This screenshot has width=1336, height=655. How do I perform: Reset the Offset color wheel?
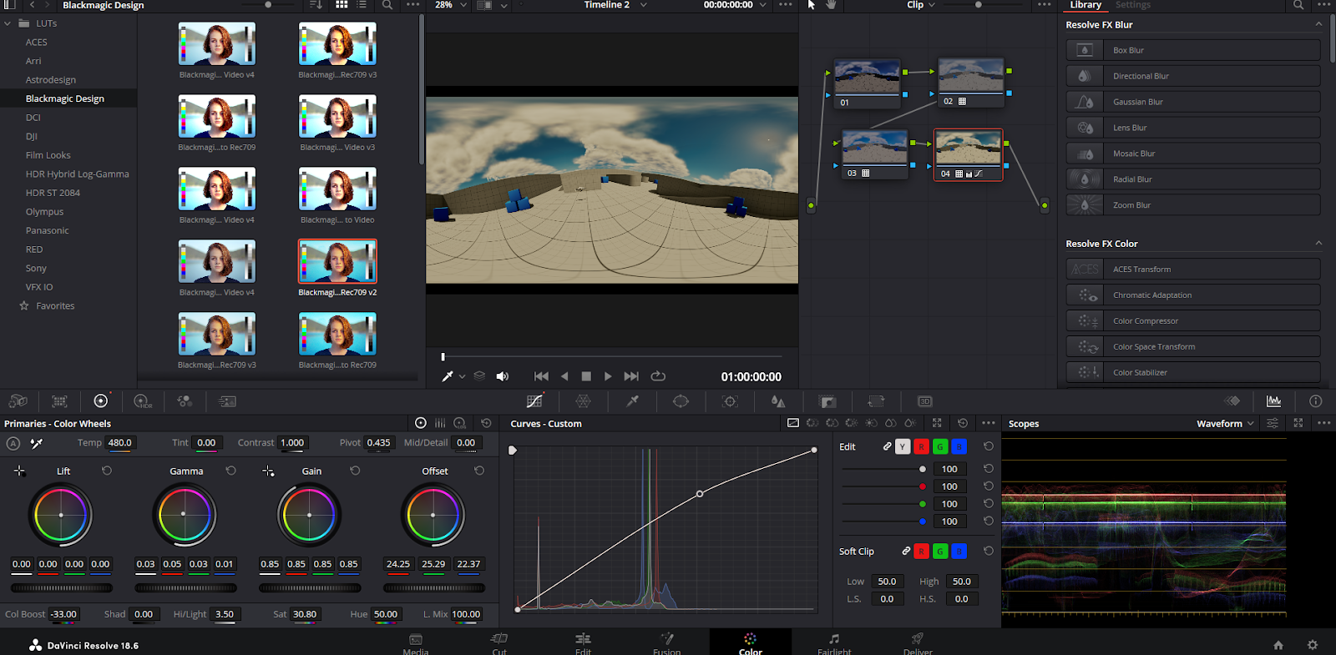479,471
